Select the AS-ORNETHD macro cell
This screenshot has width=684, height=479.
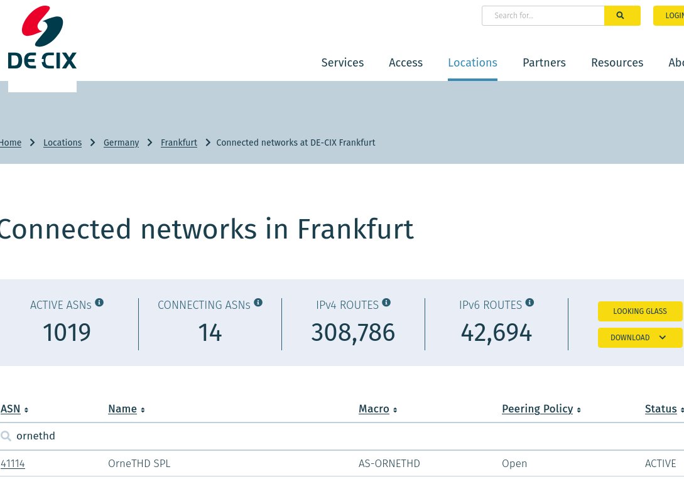389,463
